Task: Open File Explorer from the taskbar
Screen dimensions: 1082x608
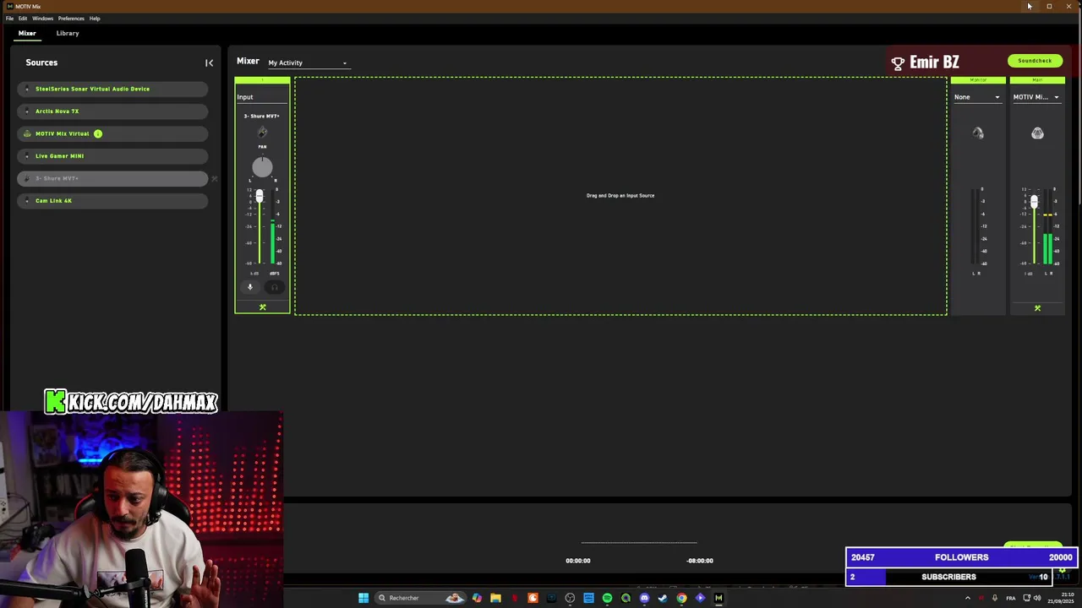Action: coord(495,598)
